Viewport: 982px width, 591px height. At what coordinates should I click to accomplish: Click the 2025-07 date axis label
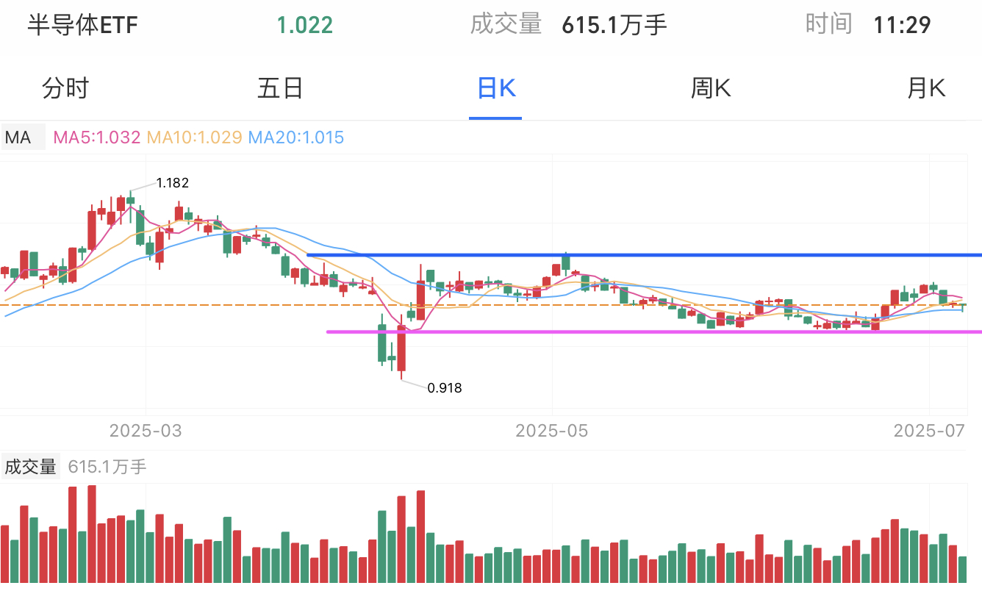pos(928,431)
